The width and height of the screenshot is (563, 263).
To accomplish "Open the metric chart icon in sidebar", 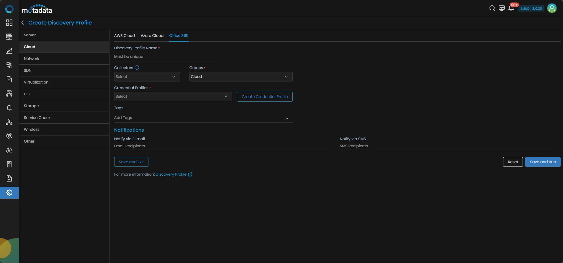I will click(9, 51).
